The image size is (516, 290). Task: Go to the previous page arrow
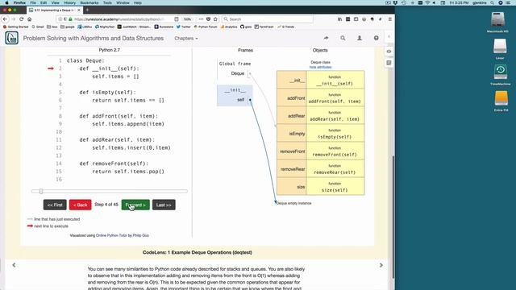pyautogui.click(x=14, y=265)
